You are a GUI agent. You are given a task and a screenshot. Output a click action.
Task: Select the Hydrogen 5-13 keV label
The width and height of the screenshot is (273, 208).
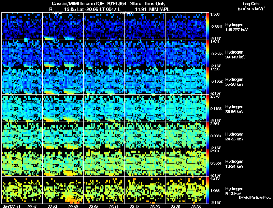coord(234,191)
